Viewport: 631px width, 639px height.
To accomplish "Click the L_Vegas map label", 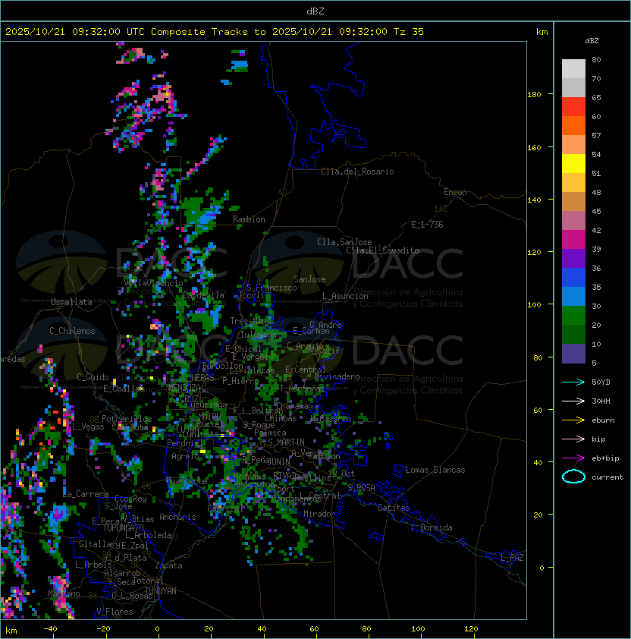I will click(88, 427).
